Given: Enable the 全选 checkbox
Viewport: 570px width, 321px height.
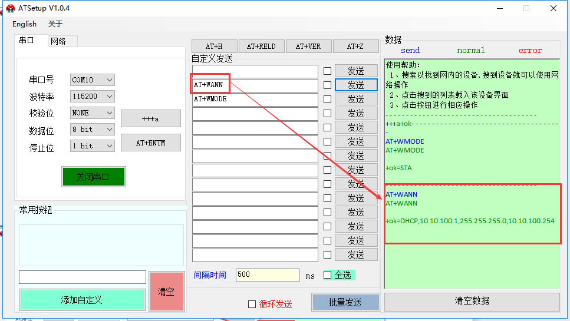Looking at the screenshot, I should coord(328,274).
